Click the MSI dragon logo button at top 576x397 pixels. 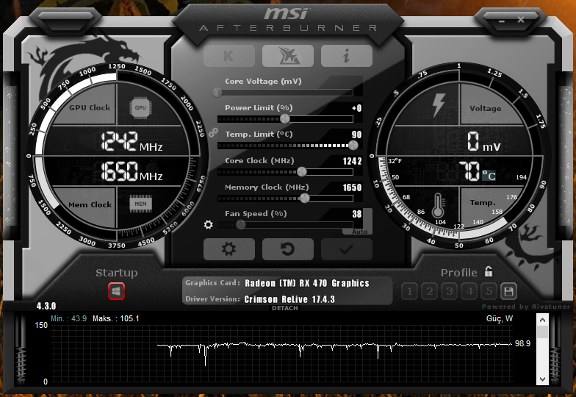[287, 56]
